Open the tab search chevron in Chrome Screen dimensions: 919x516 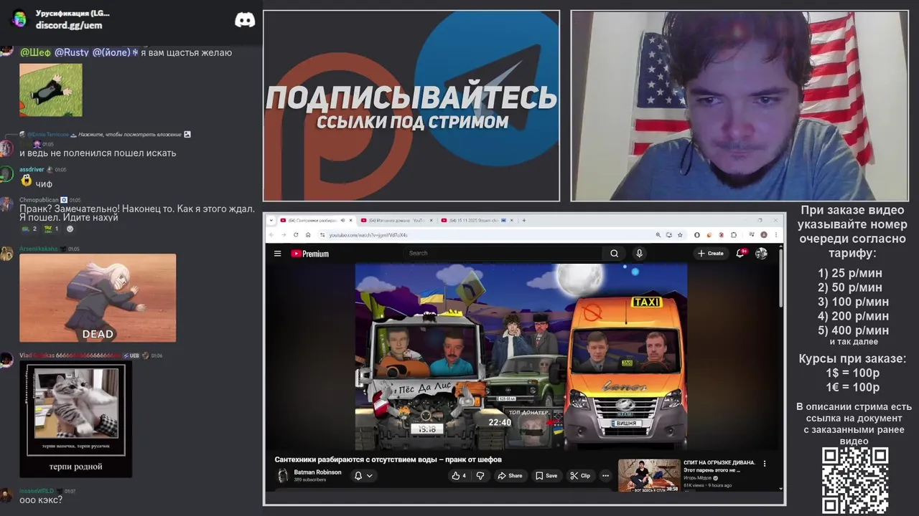coord(271,221)
